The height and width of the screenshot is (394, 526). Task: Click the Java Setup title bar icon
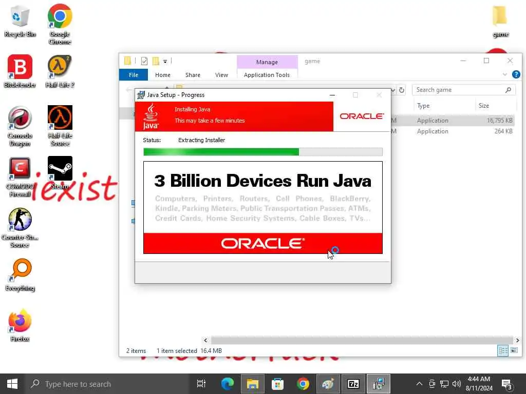pos(141,95)
